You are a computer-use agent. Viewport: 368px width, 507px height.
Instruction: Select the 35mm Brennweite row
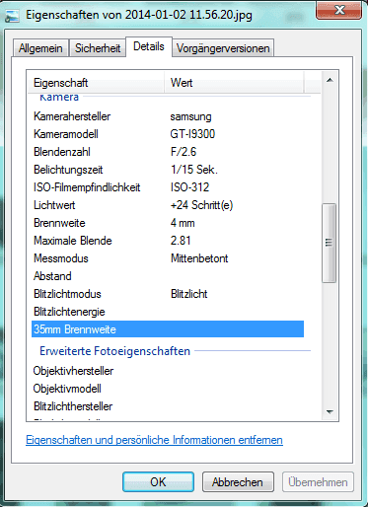(168, 329)
